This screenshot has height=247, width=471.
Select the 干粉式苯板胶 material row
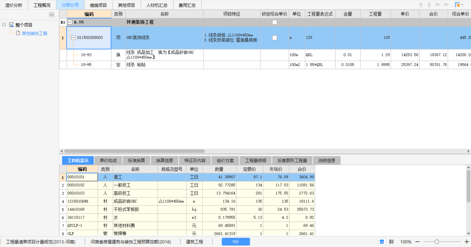[x=187, y=209]
